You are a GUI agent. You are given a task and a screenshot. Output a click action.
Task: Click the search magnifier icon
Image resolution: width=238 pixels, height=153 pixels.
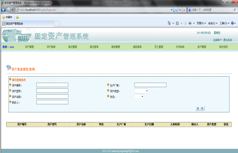coord(235,10)
